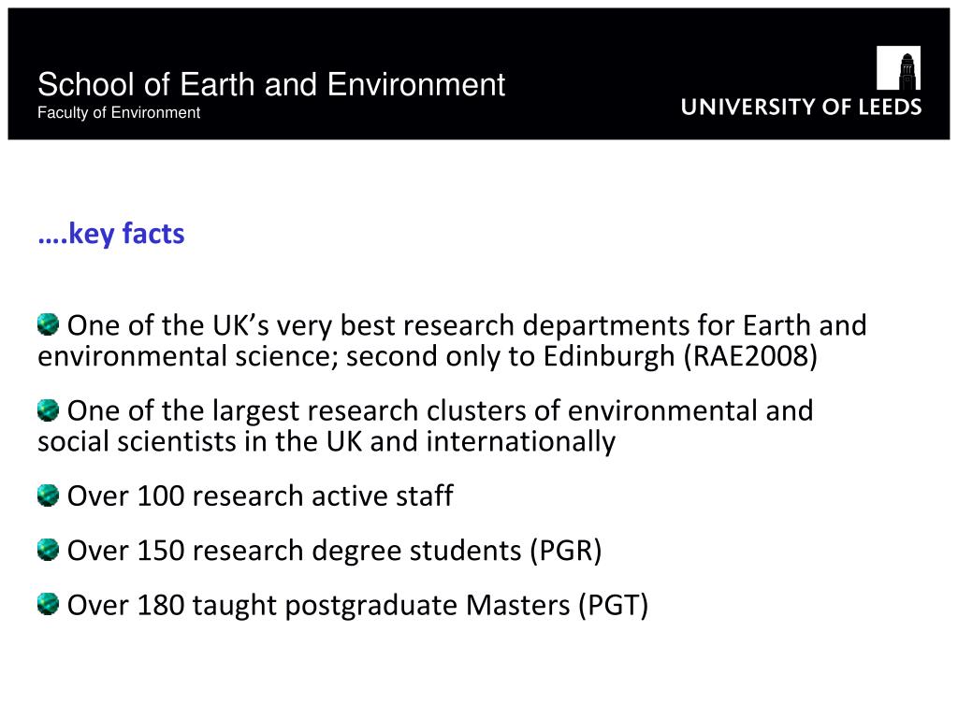
Task: Click the globe bullet beside UK's best research departments
Action: coord(48,324)
